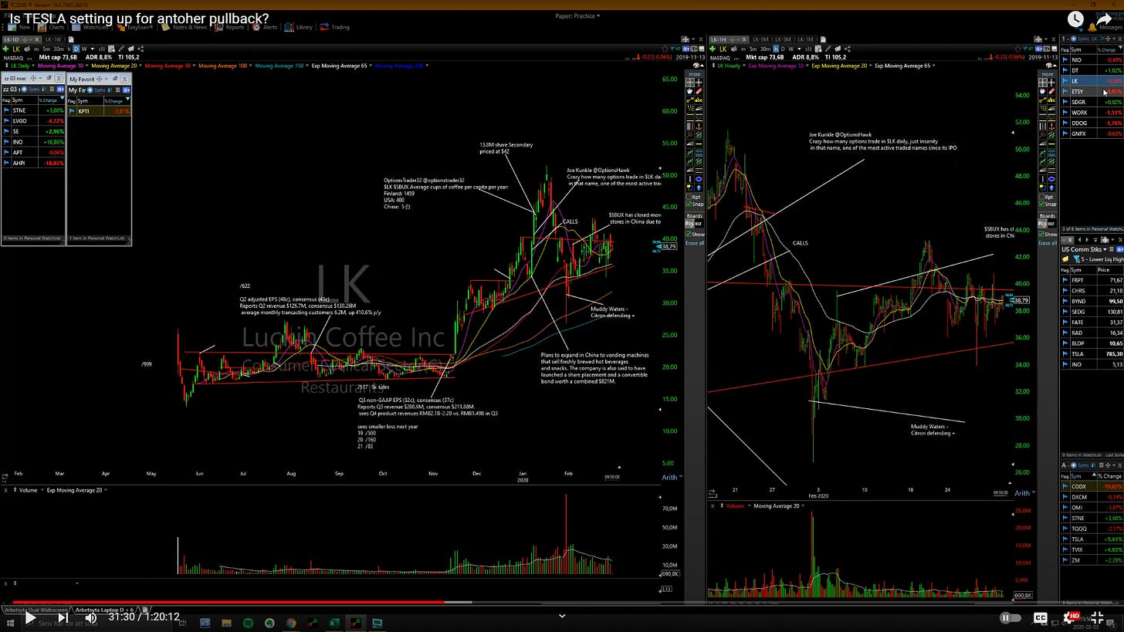Click Erase all in LK-1D drawing toolbar

pos(695,243)
